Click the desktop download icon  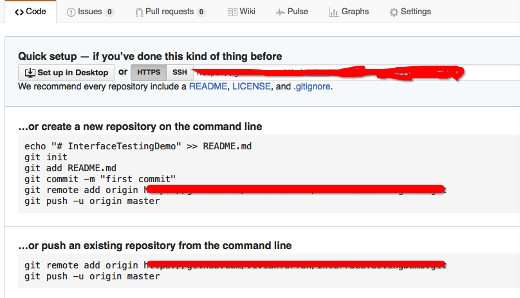[x=30, y=73]
